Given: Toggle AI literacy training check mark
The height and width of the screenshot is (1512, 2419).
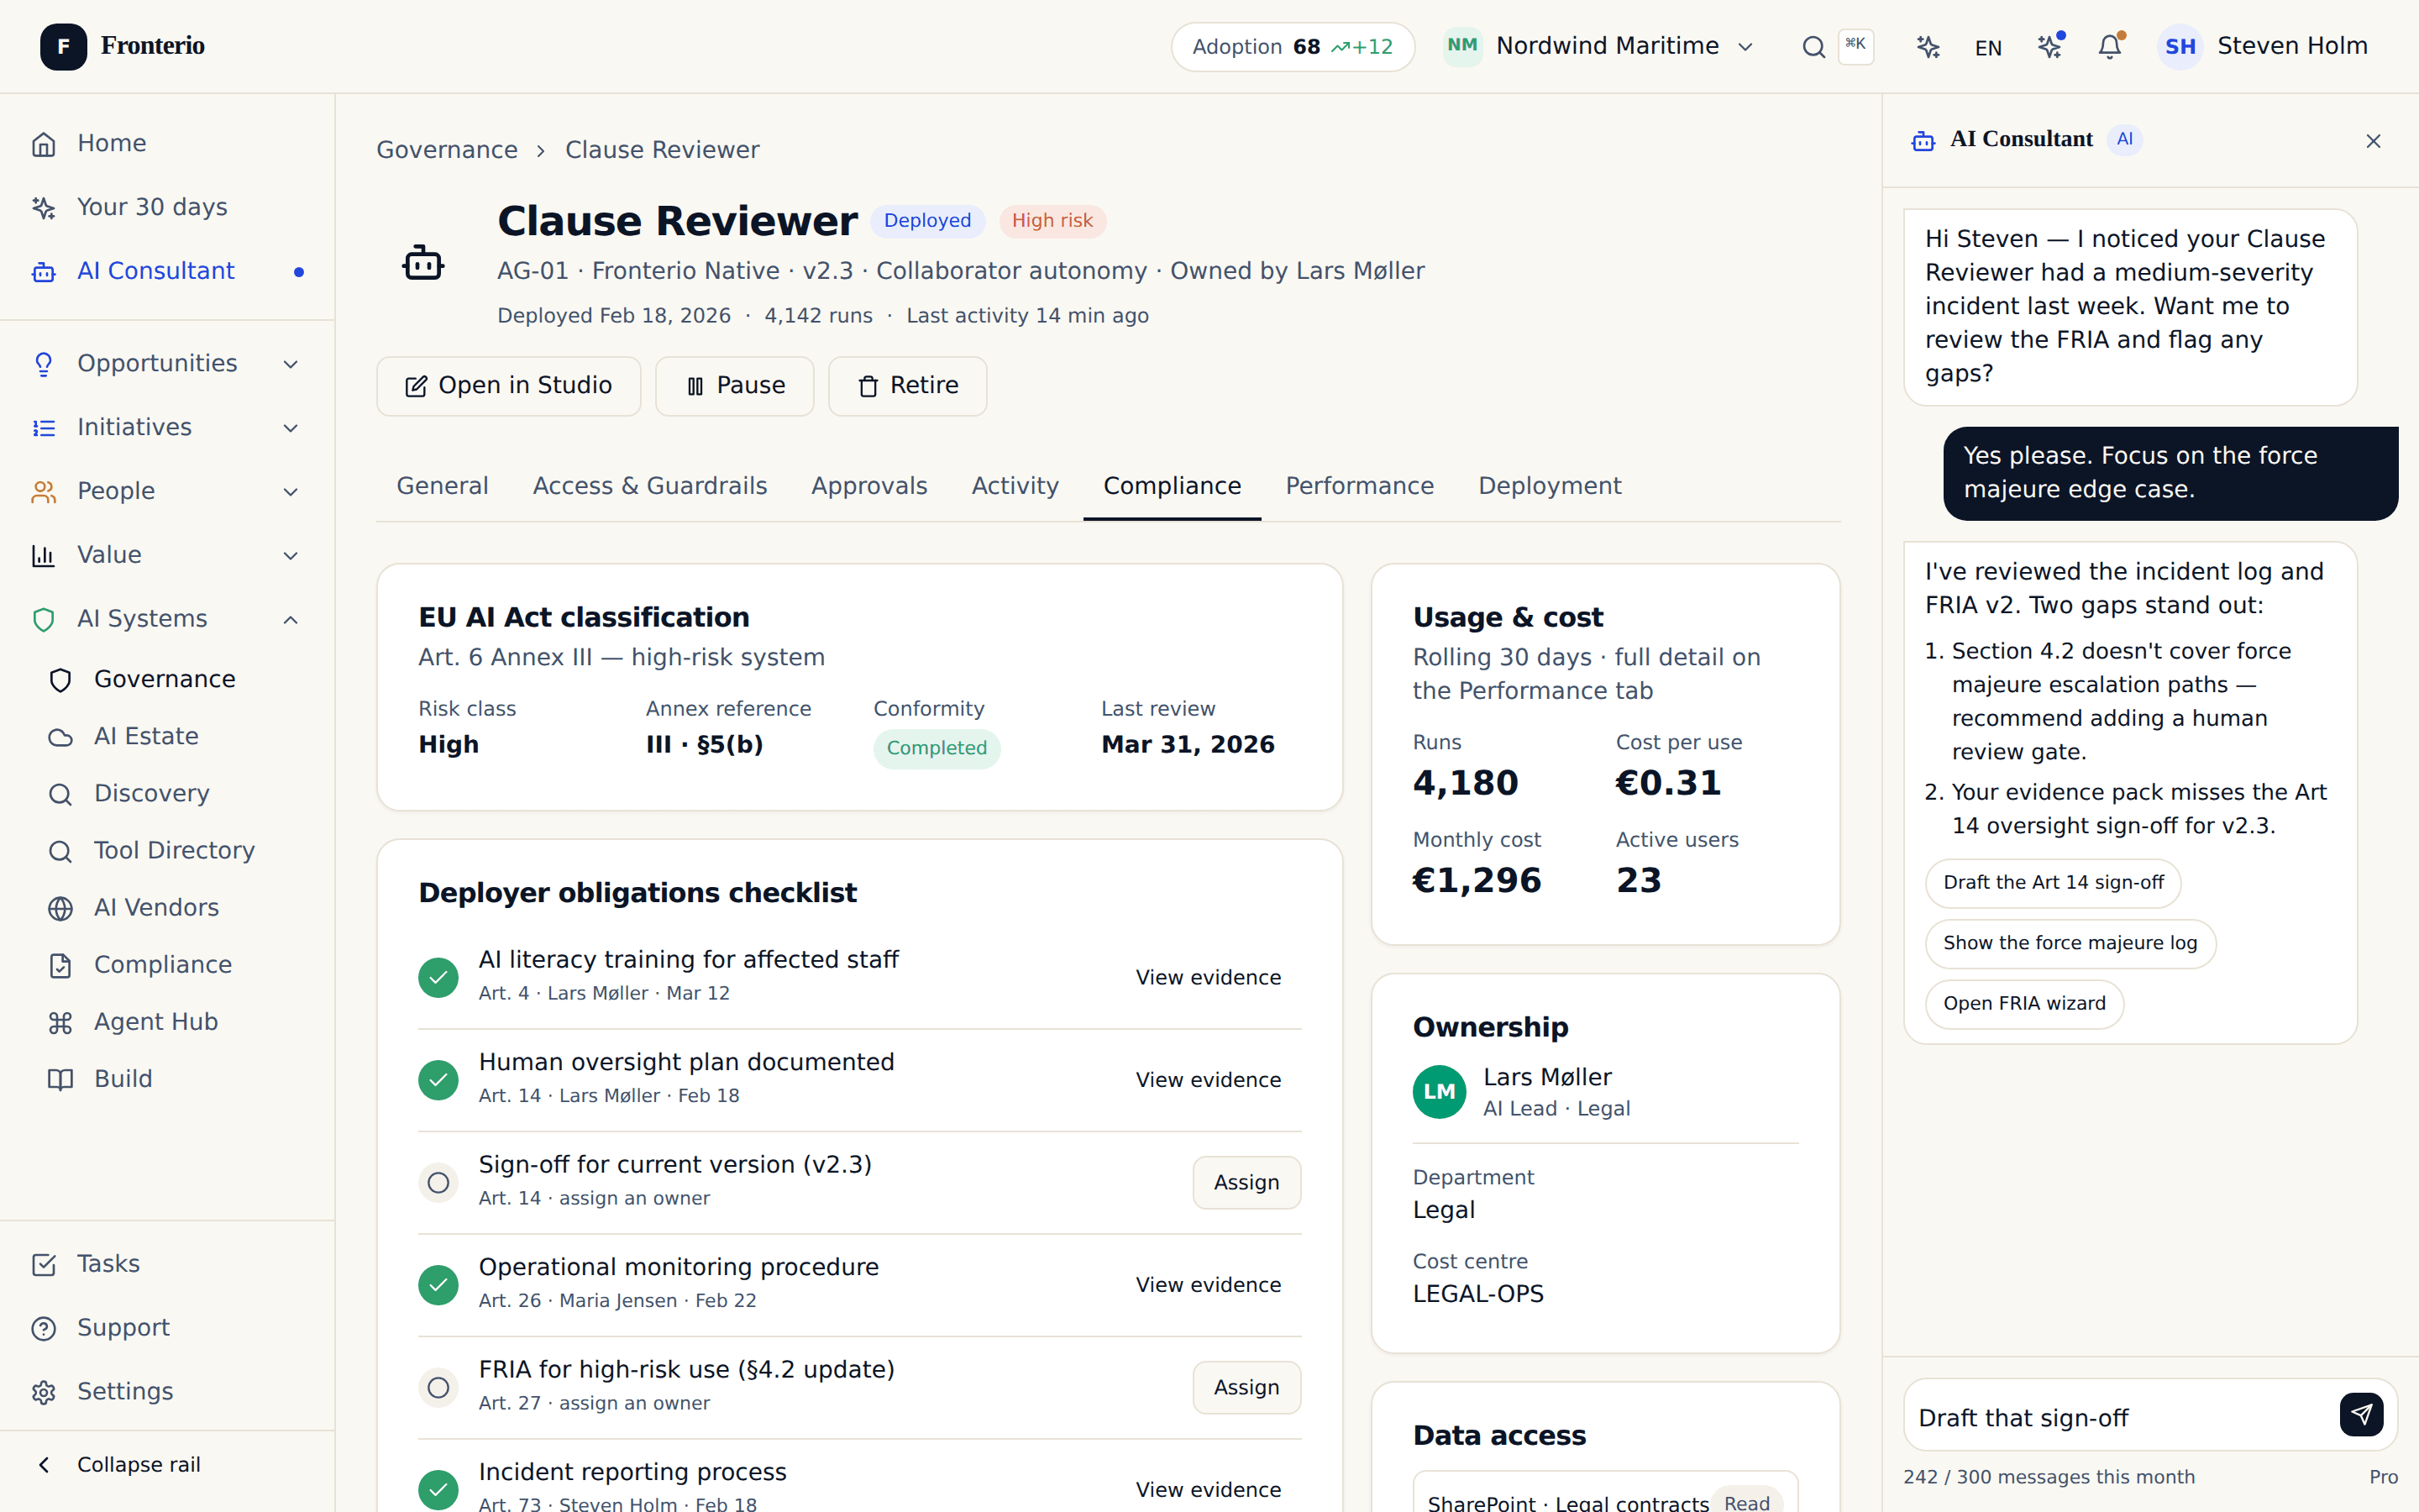Looking at the screenshot, I should (x=438, y=977).
